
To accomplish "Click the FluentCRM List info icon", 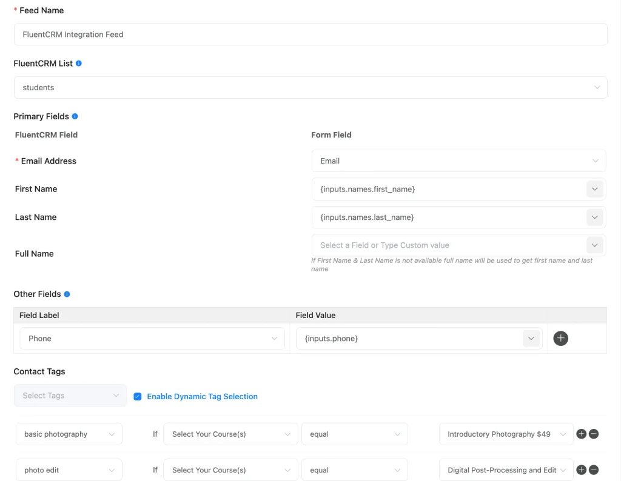I will [x=79, y=63].
